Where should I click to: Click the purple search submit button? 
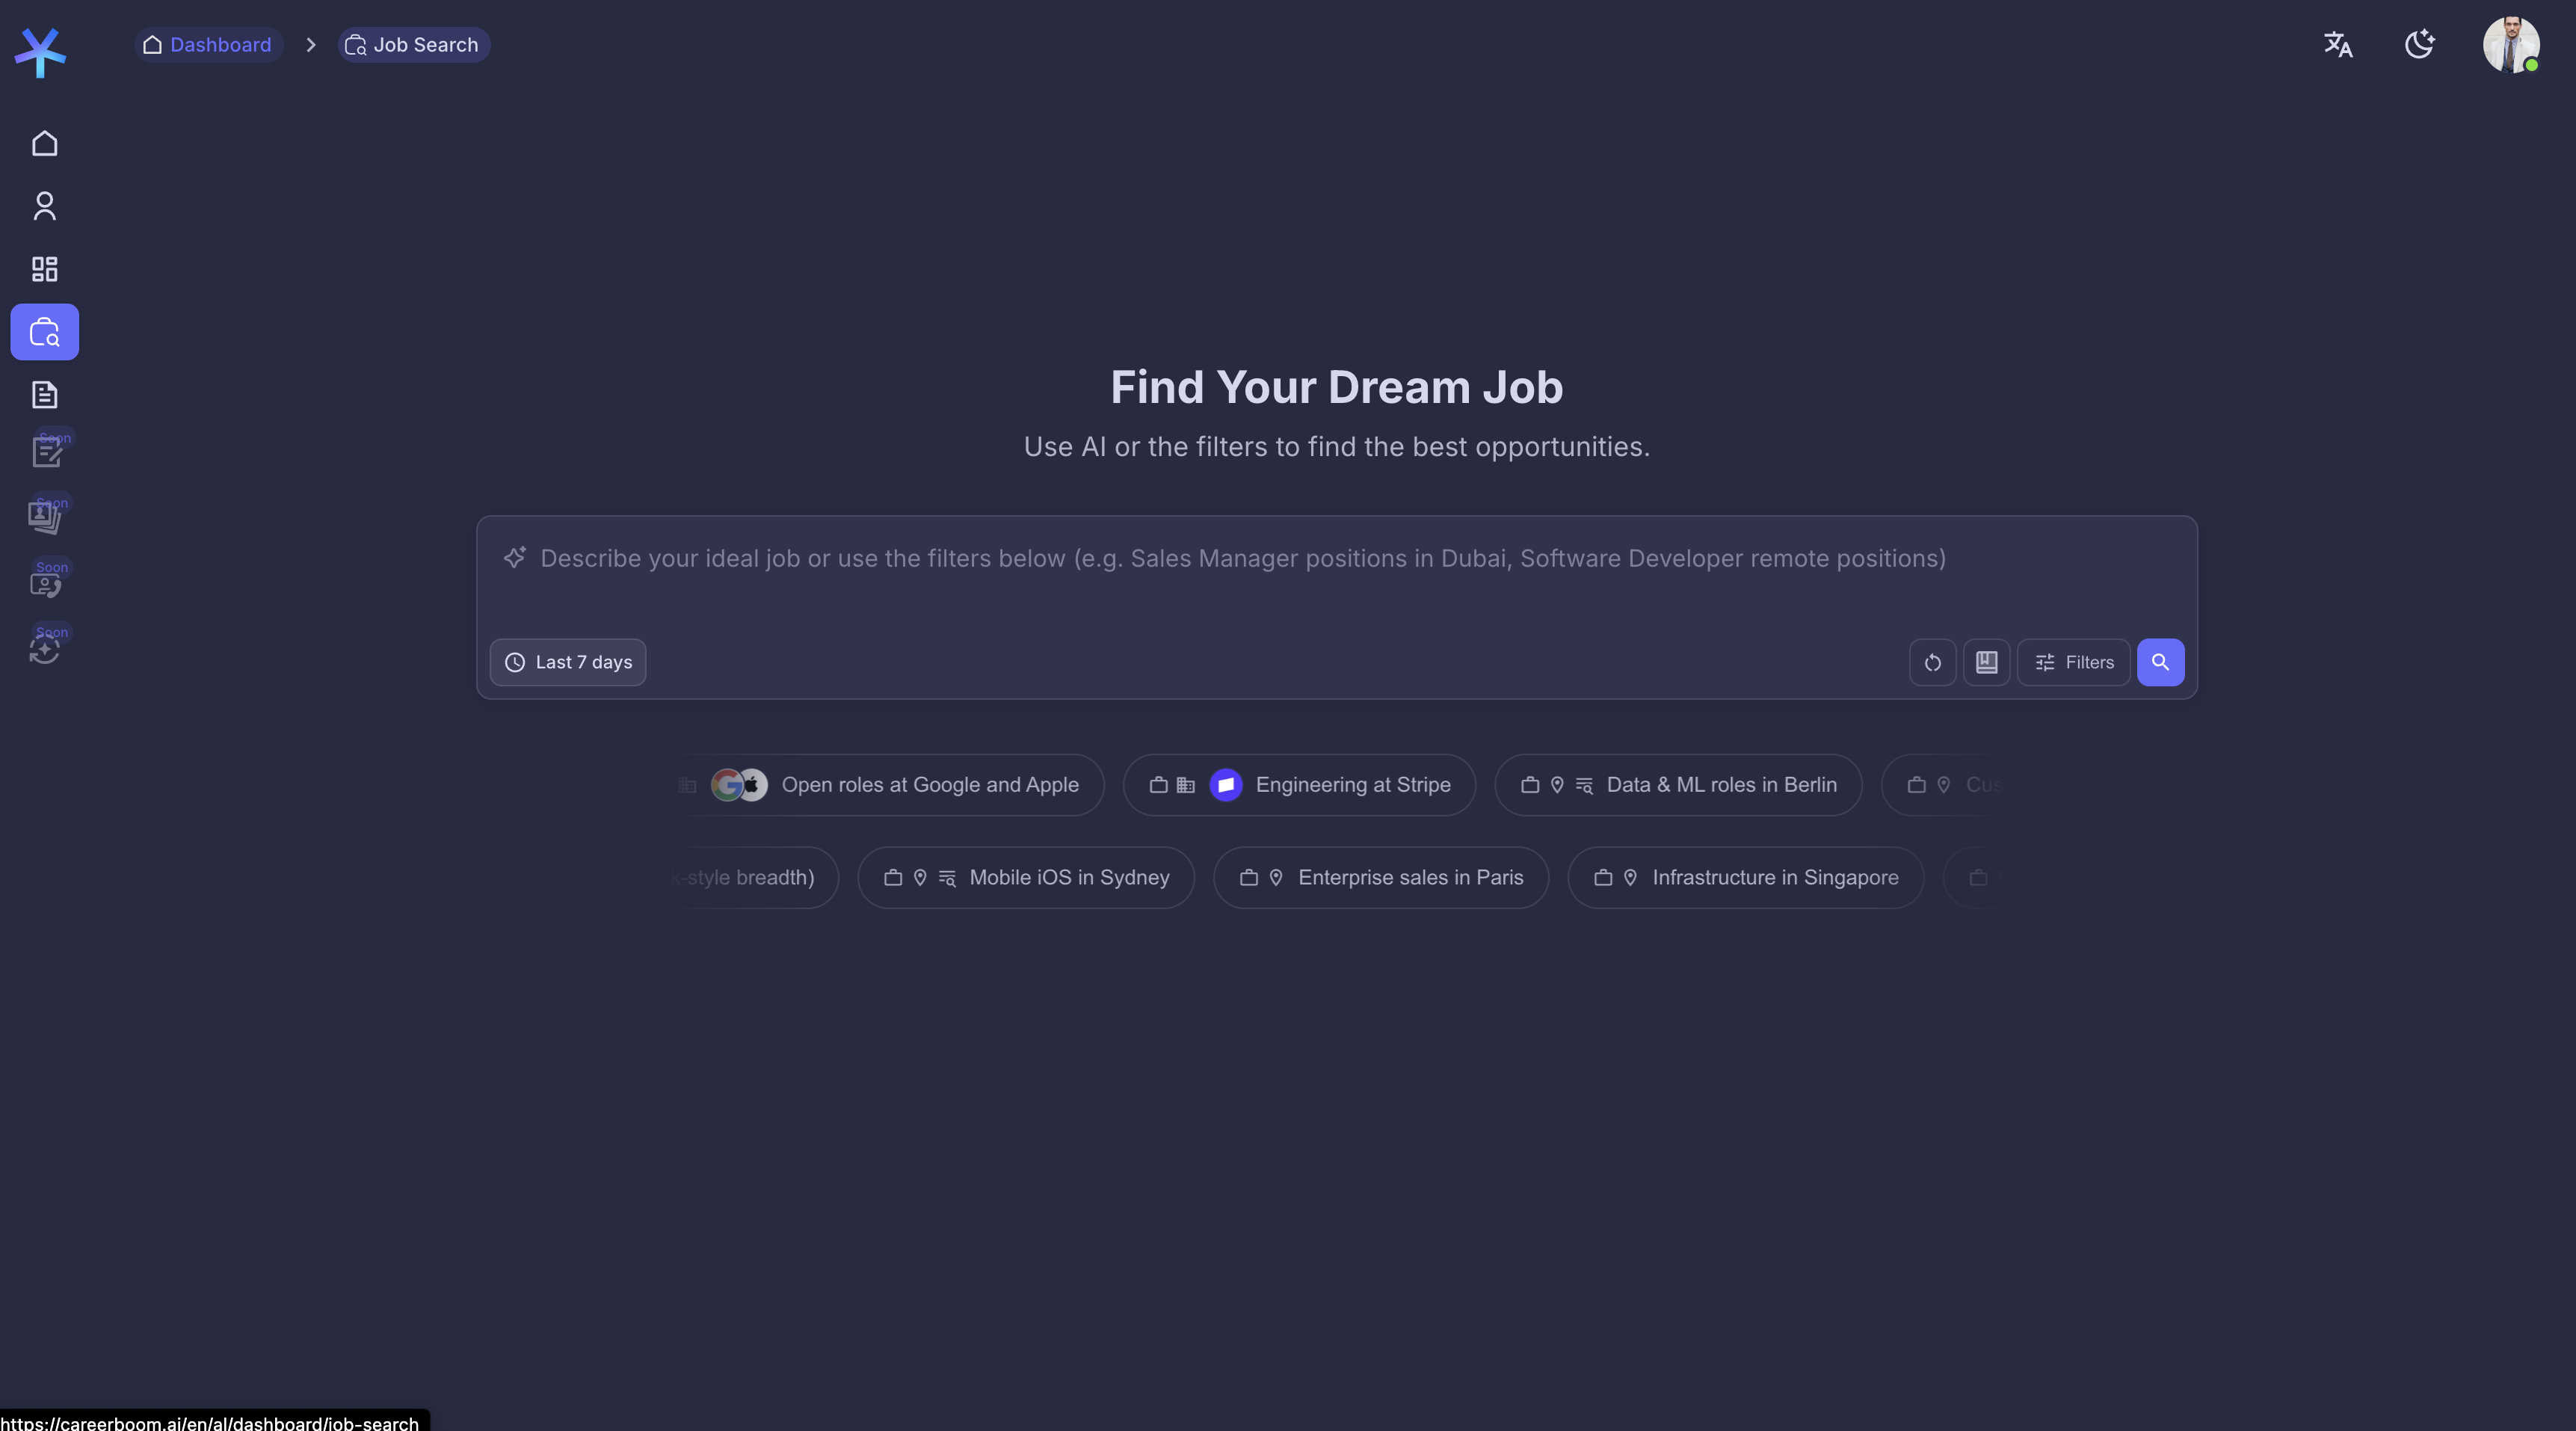tap(2160, 663)
